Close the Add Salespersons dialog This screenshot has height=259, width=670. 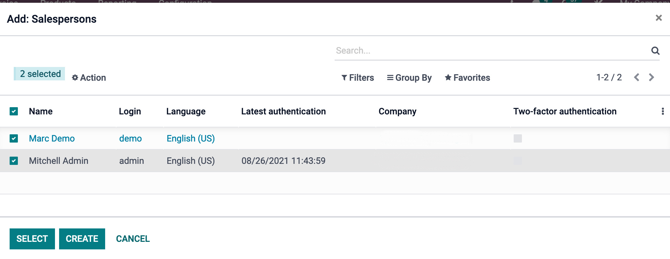pos(658,18)
